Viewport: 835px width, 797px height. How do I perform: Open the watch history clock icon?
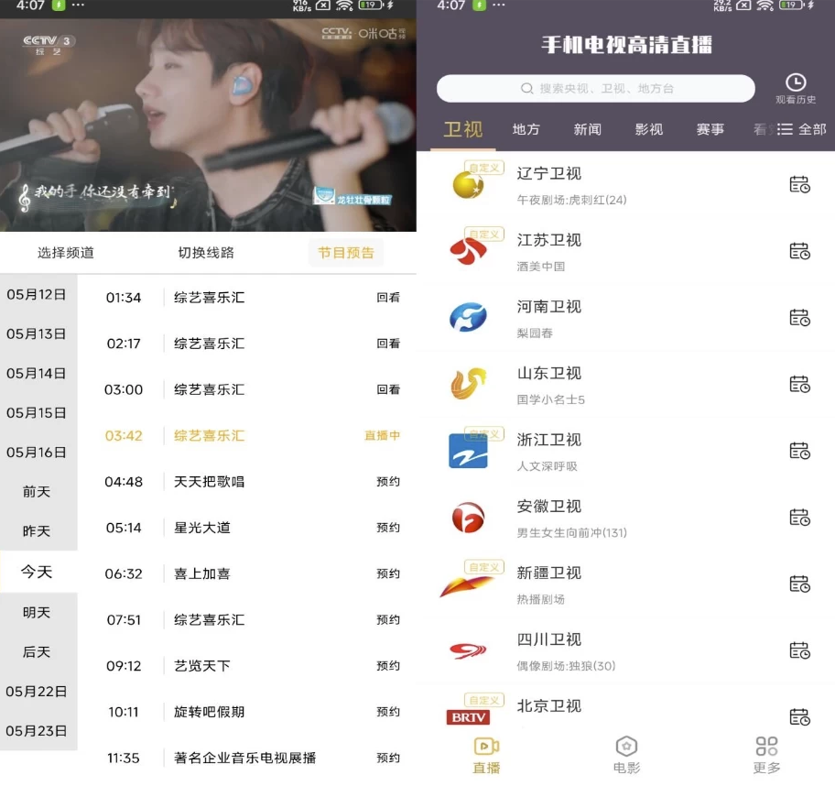pyautogui.click(x=796, y=83)
